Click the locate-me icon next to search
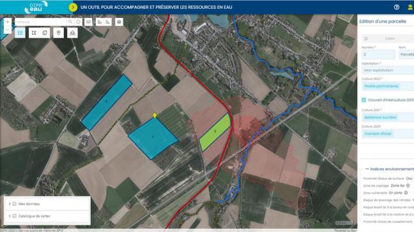Screen dimensions: 414x232 (x=78, y=22)
